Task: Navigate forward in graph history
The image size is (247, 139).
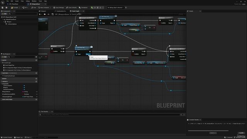Action: click(48, 14)
